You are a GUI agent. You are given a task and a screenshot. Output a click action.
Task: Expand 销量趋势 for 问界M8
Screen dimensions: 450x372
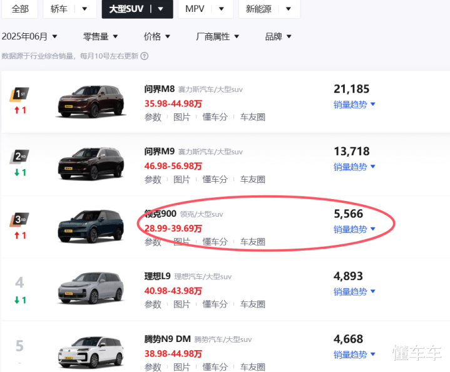coord(354,105)
